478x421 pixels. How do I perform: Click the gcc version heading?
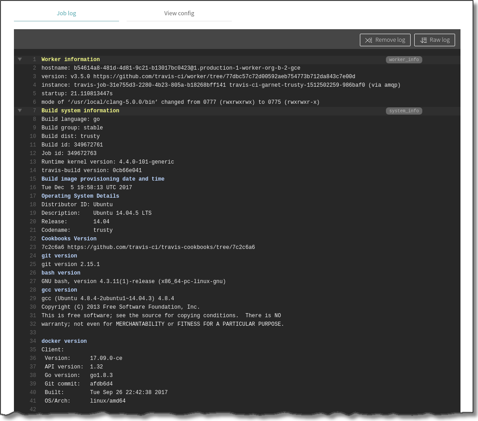click(59, 290)
